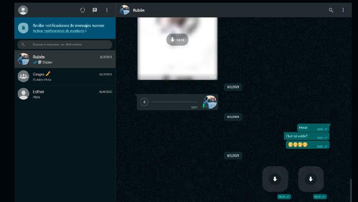The width and height of the screenshot is (358, 202).
Task: Open the Grupo chat in the list
Action: pyautogui.click(x=65, y=76)
